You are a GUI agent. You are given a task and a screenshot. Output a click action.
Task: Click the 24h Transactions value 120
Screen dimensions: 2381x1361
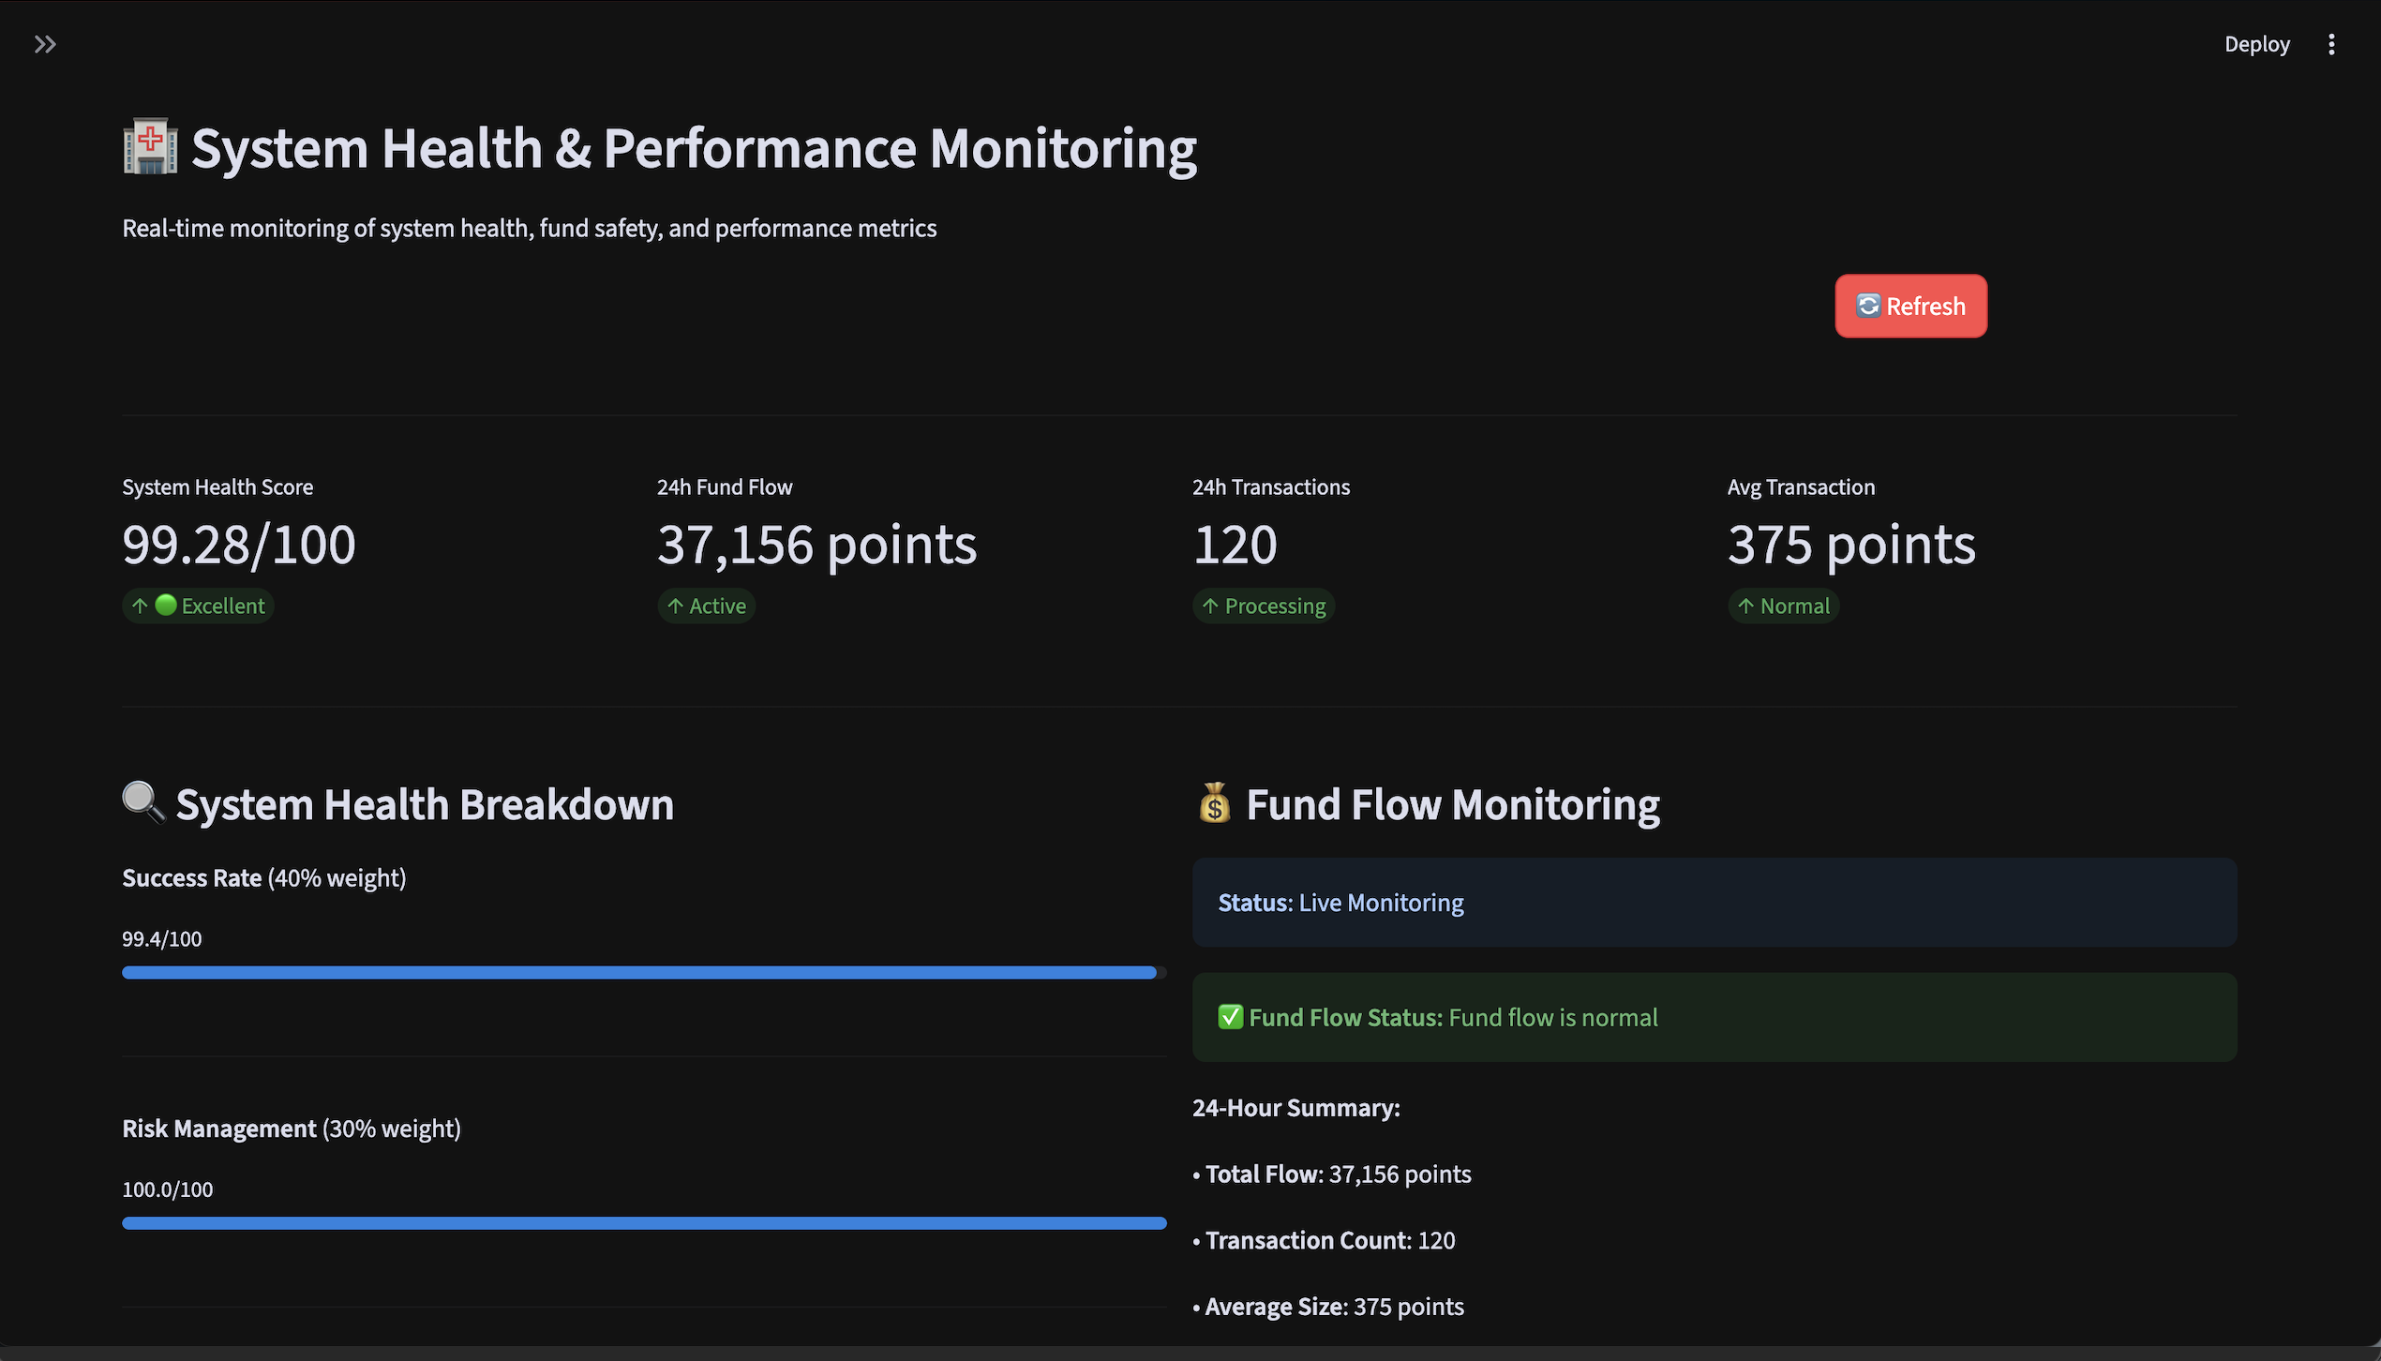[1235, 545]
